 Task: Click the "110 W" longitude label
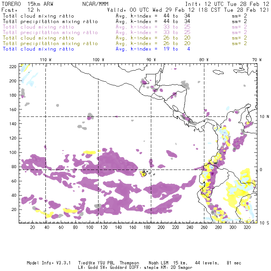pyautogui.click(x=46, y=60)
